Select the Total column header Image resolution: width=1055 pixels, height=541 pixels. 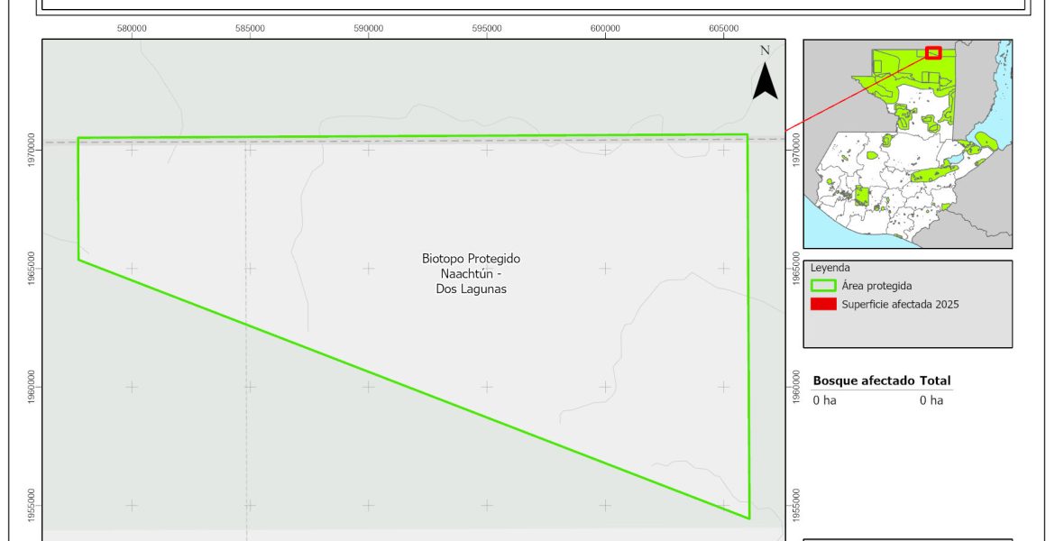pos(935,381)
